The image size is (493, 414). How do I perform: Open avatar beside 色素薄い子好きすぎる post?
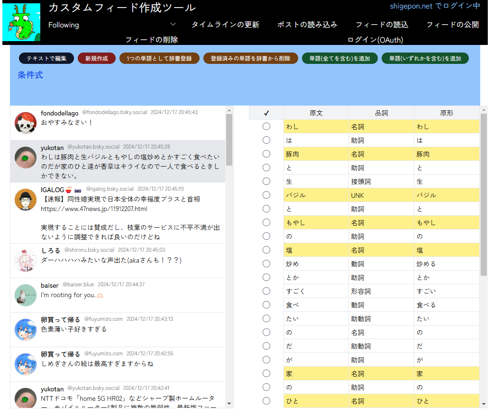pos(26,330)
